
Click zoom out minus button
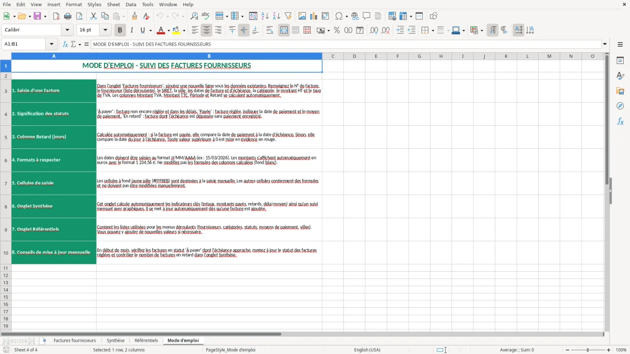[x=567, y=350]
